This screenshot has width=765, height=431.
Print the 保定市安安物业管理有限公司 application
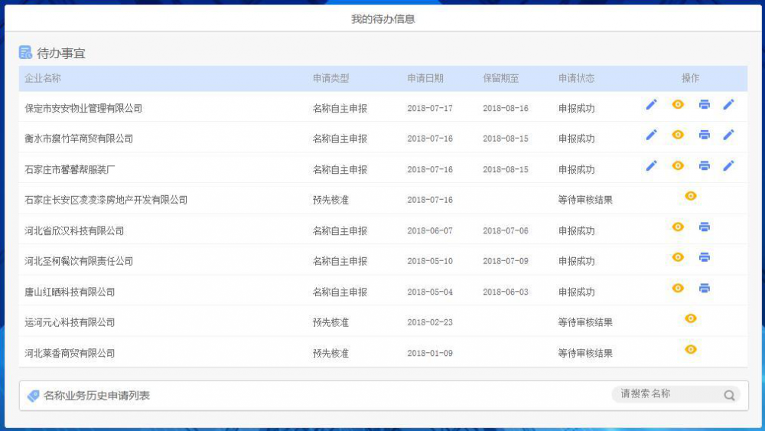pyautogui.click(x=704, y=105)
